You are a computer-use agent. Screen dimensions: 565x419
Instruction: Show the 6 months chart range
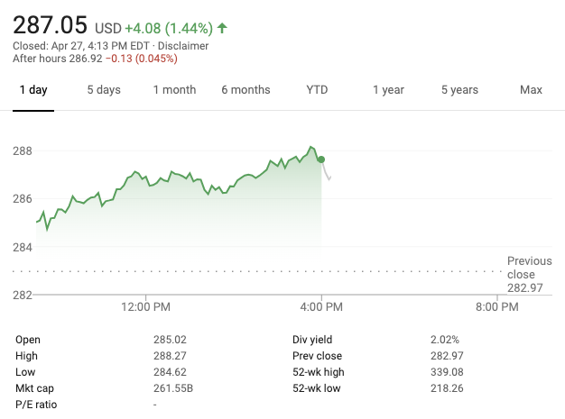245,90
